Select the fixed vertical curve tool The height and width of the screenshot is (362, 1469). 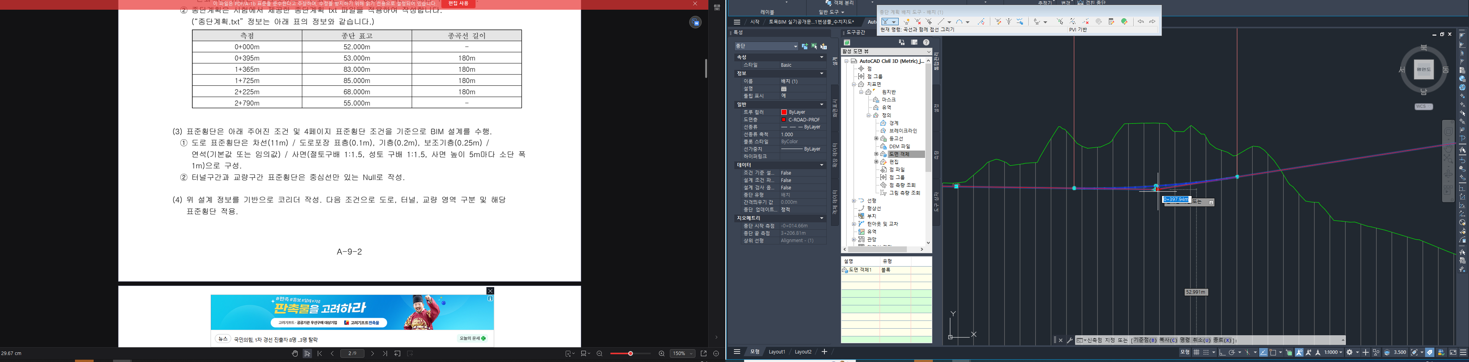959,22
